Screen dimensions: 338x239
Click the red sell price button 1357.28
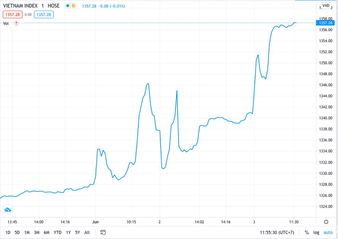12,14
